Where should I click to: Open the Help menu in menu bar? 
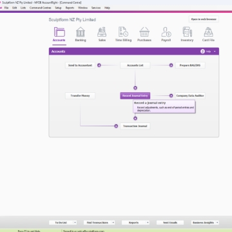(x=107, y=8)
